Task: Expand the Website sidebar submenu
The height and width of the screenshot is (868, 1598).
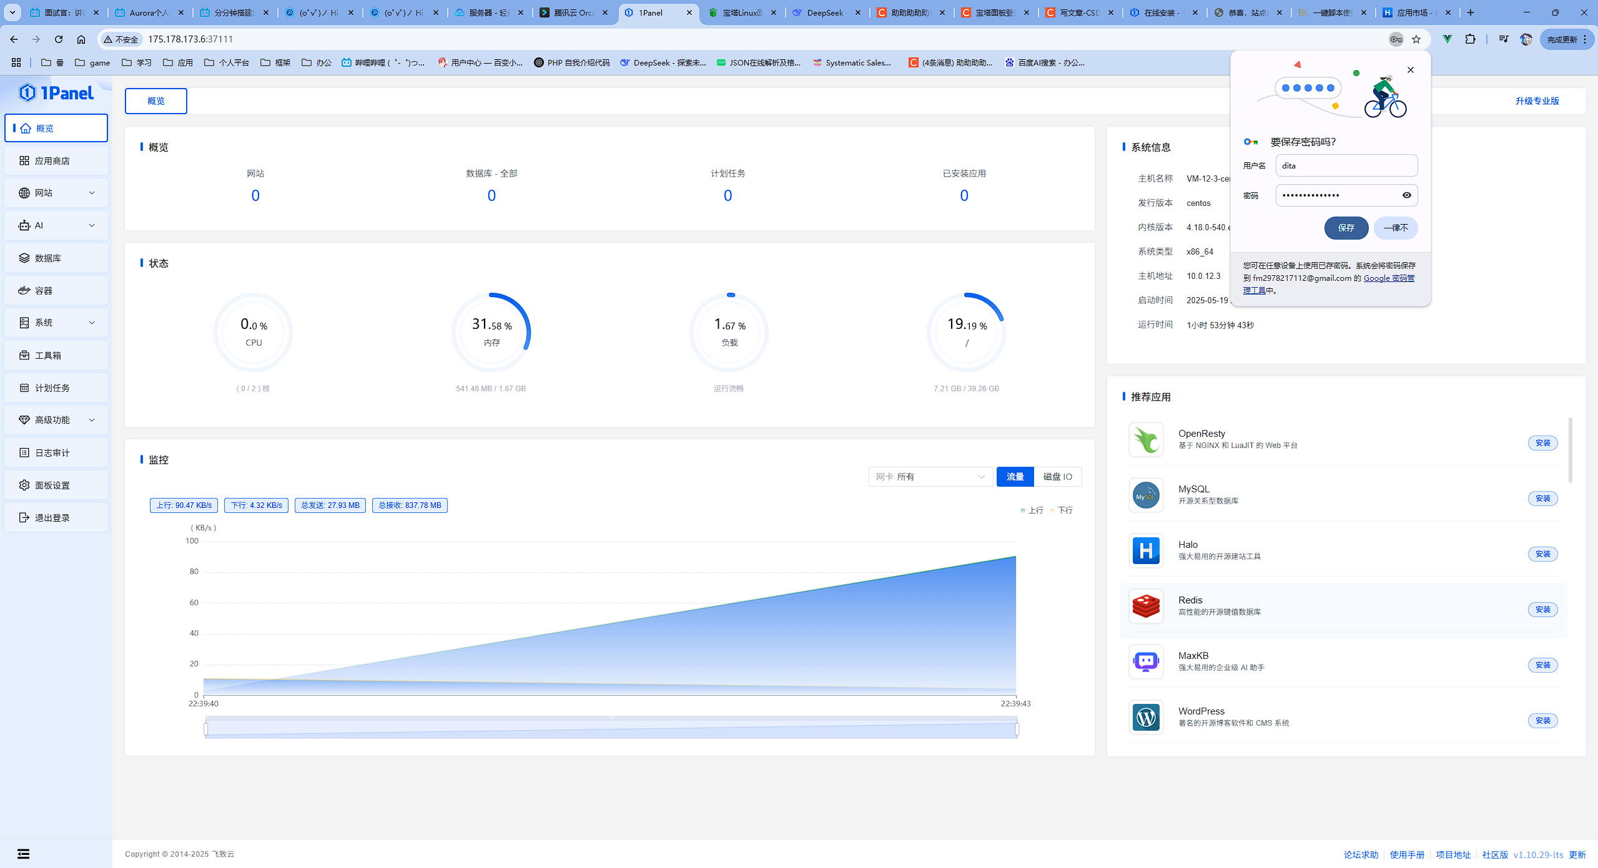Action: click(x=92, y=193)
